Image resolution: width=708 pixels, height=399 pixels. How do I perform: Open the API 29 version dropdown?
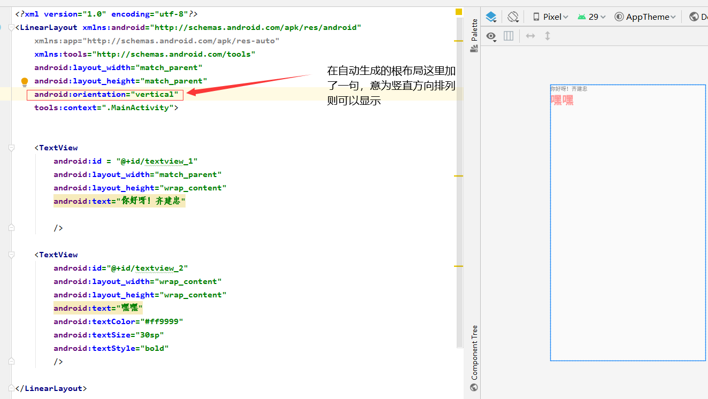coord(591,17)
